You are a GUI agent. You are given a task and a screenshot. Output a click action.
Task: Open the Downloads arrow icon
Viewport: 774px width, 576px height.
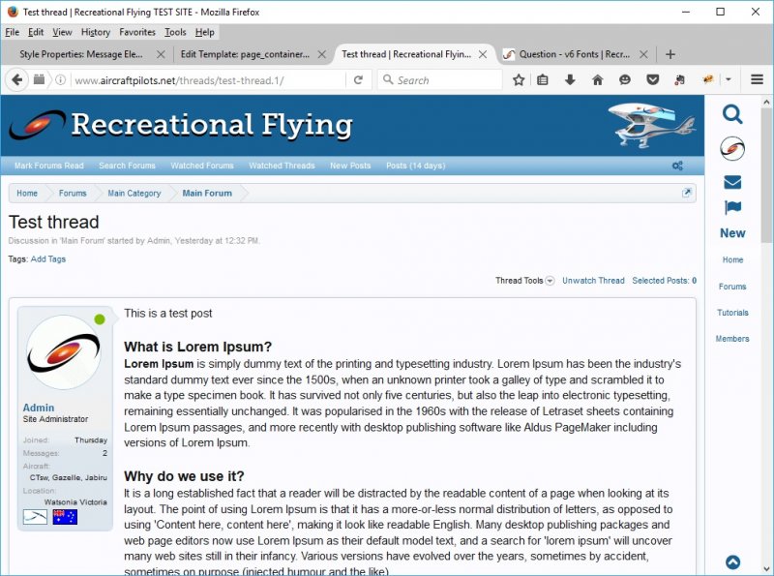pyautogui.click(x=570, y=79)
